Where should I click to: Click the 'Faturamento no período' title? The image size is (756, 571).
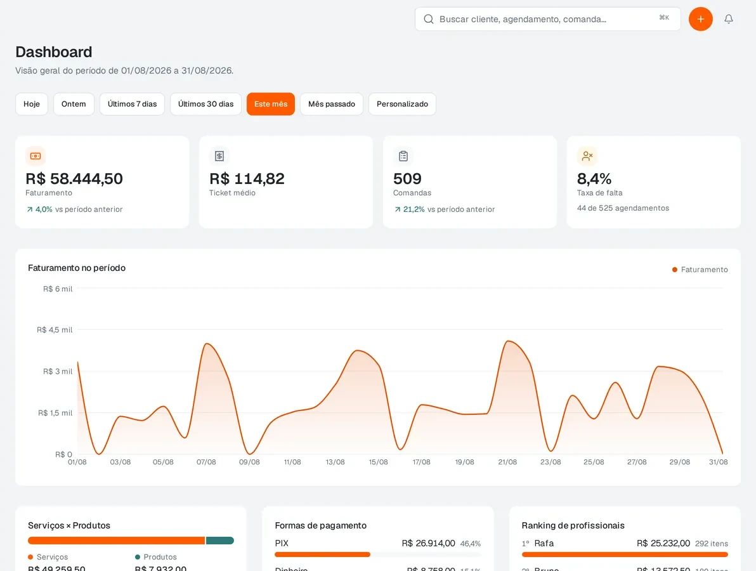click(x=77, y=268)
